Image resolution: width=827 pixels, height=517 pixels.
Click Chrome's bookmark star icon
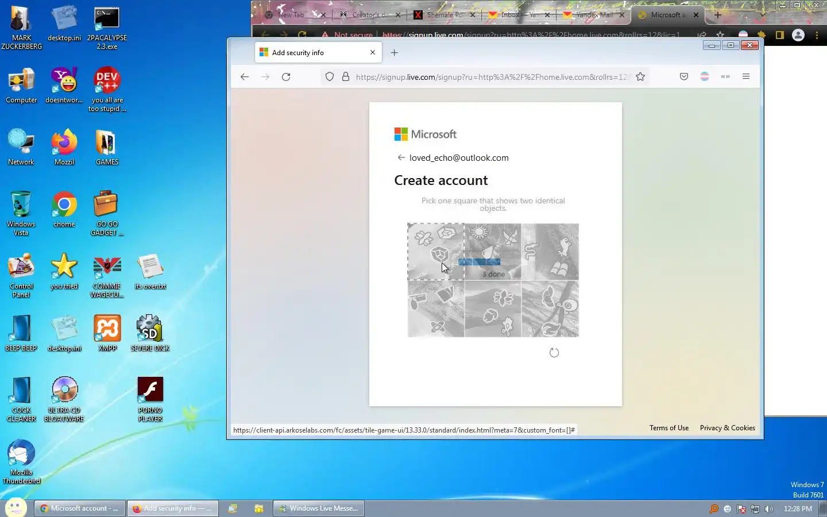pyautogui.click(x=720, y=34)
